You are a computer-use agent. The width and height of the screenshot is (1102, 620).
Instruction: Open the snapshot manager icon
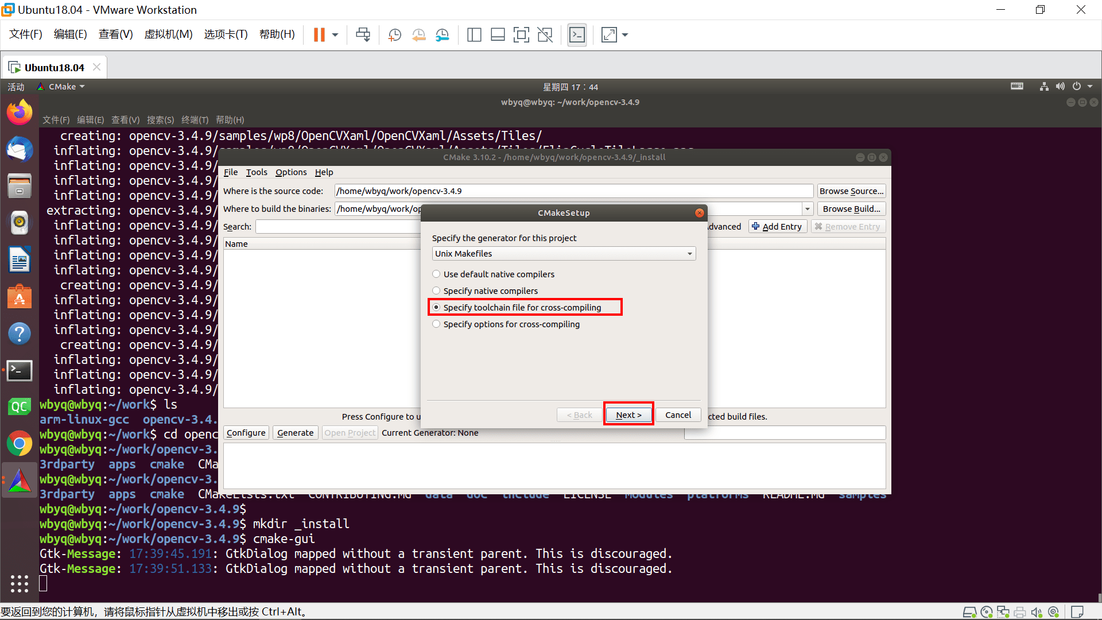coord(442,35)
